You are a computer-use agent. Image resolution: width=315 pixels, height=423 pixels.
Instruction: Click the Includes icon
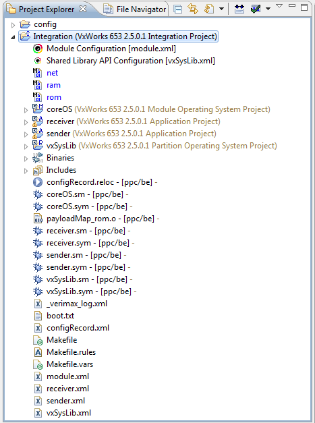pyautogui.click(x=38, y=170)
